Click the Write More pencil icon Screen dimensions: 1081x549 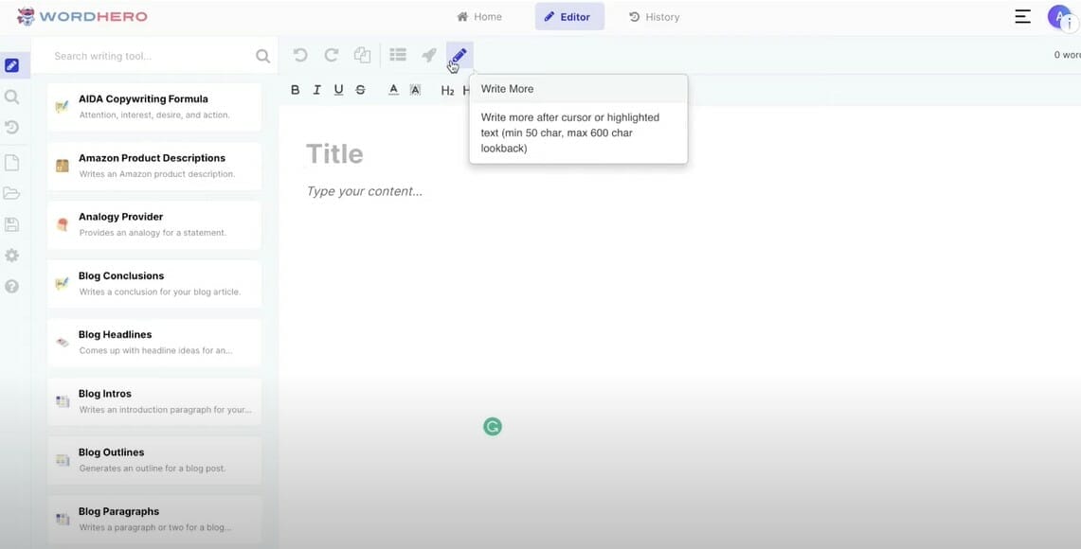[459, 56]
